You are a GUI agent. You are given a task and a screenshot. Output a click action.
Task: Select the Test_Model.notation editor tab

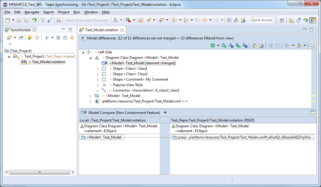pos(102,30)
